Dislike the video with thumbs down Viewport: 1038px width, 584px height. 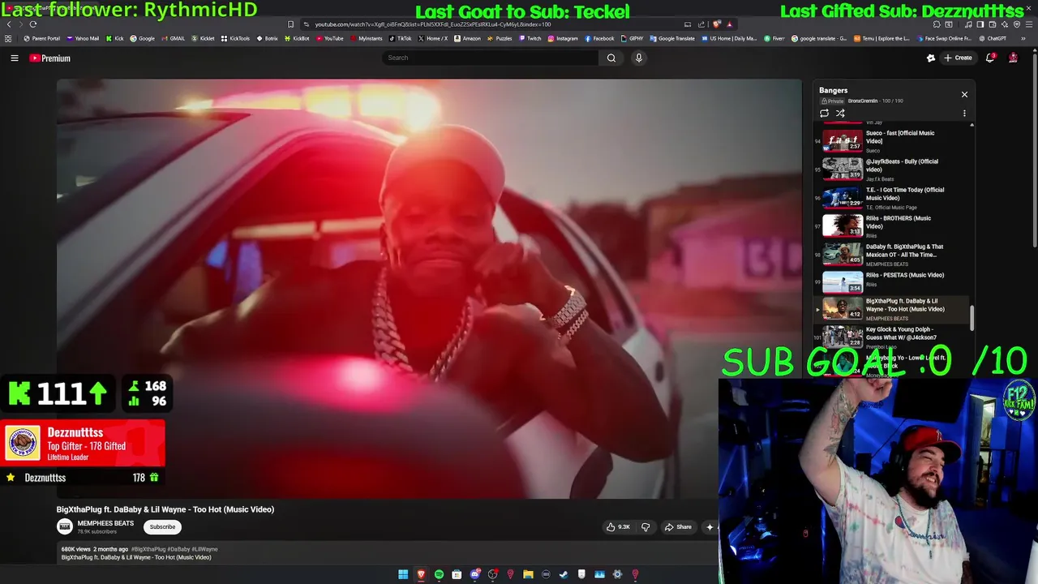point(646,527)
